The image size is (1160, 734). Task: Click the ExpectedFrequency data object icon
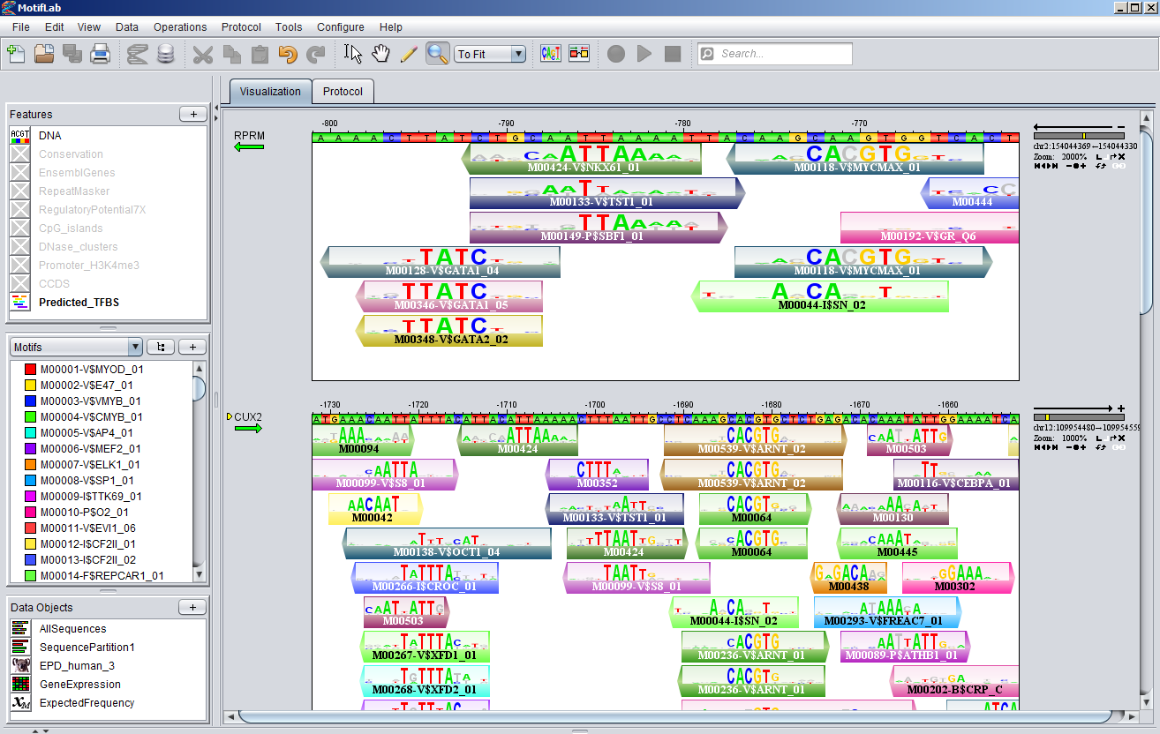pyautogui.click(x=20, y=702)
